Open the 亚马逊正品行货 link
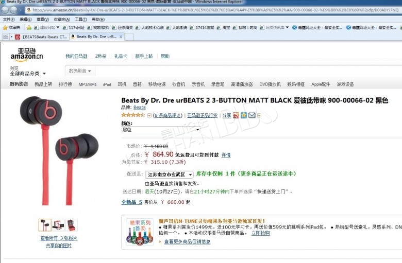This screenshot has height=263, width=402. [202, 115]
